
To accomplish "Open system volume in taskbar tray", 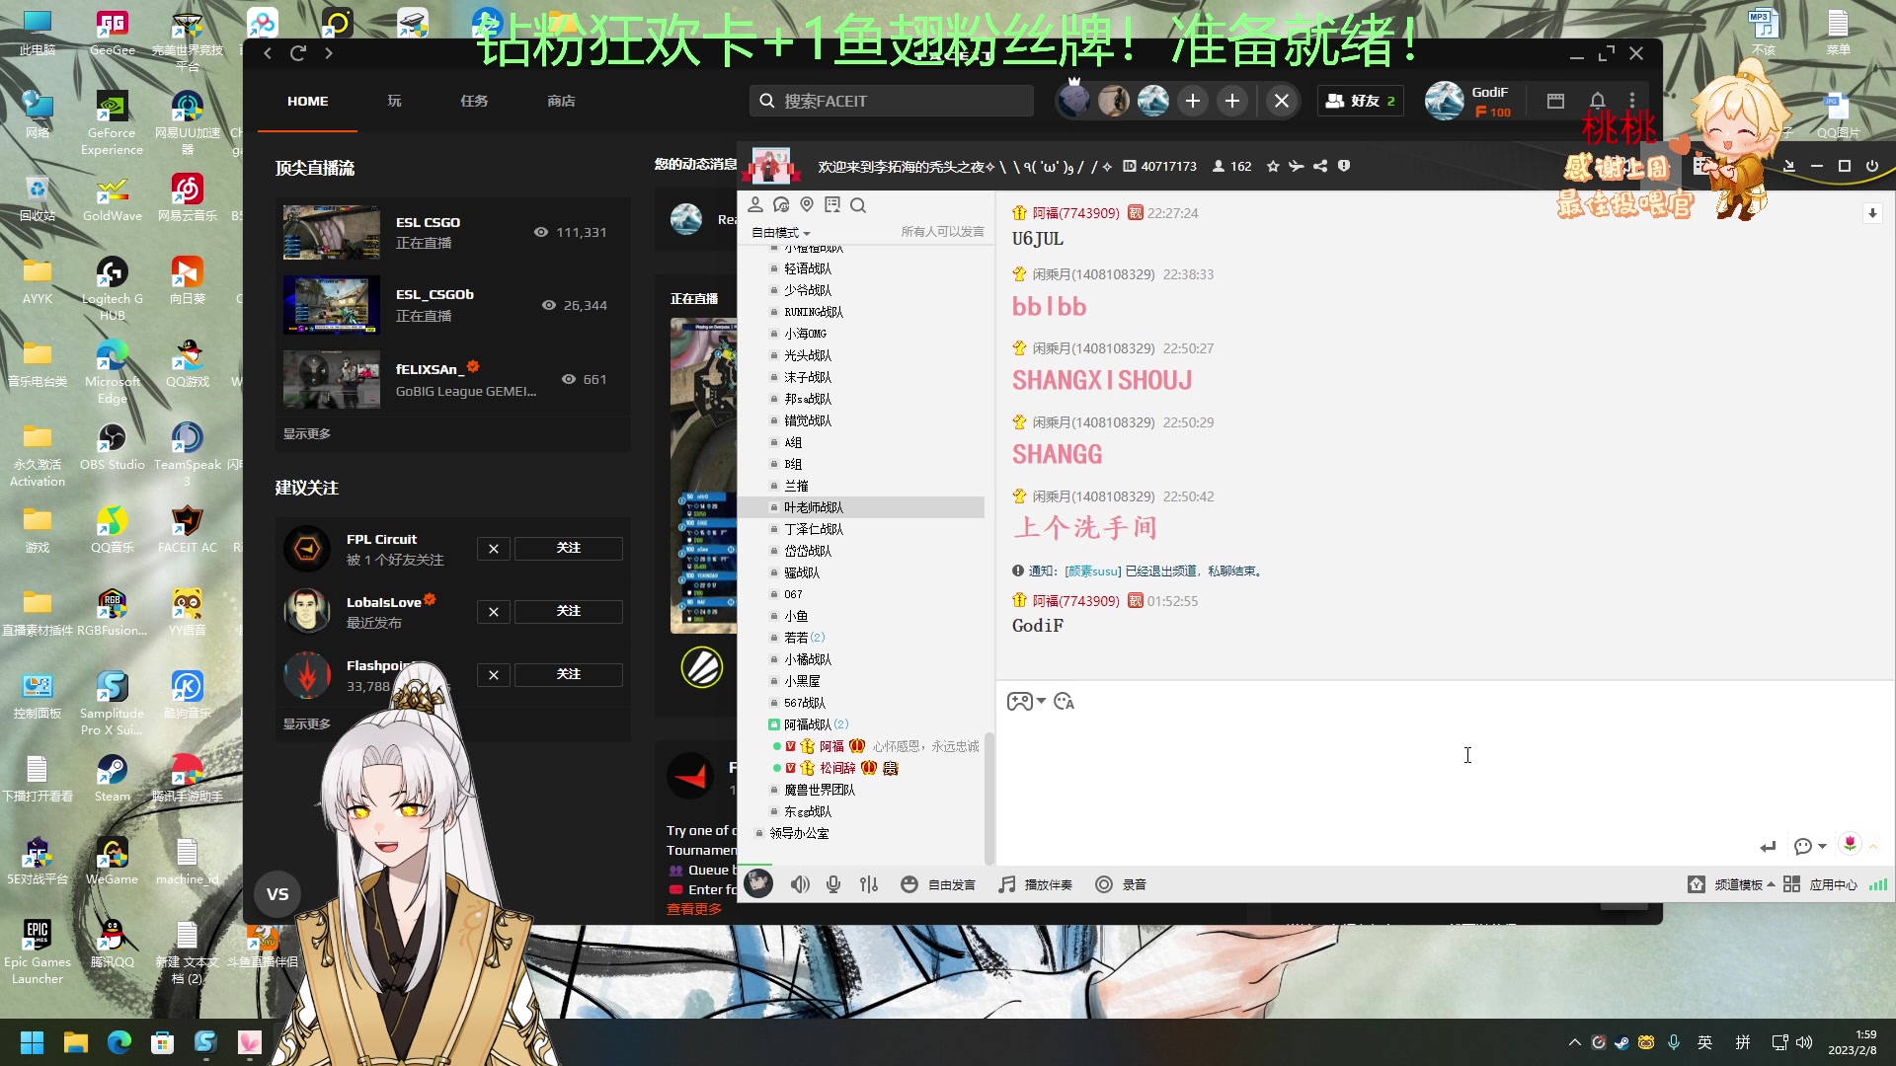I will 1804,1042.
